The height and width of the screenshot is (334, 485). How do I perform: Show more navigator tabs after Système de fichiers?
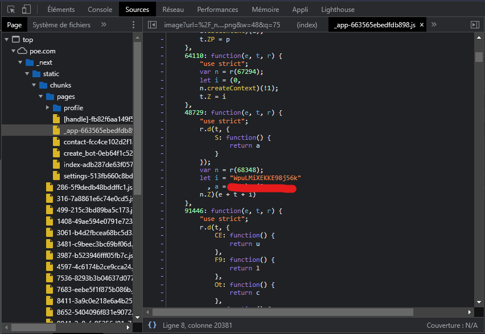pos(104,25)
